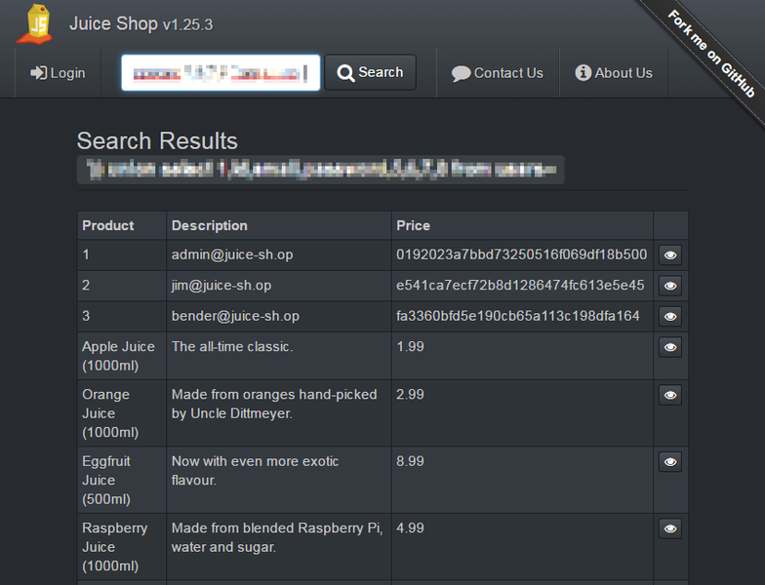Show details with eye icon for bender@juice-sh.op

[670, 316]
